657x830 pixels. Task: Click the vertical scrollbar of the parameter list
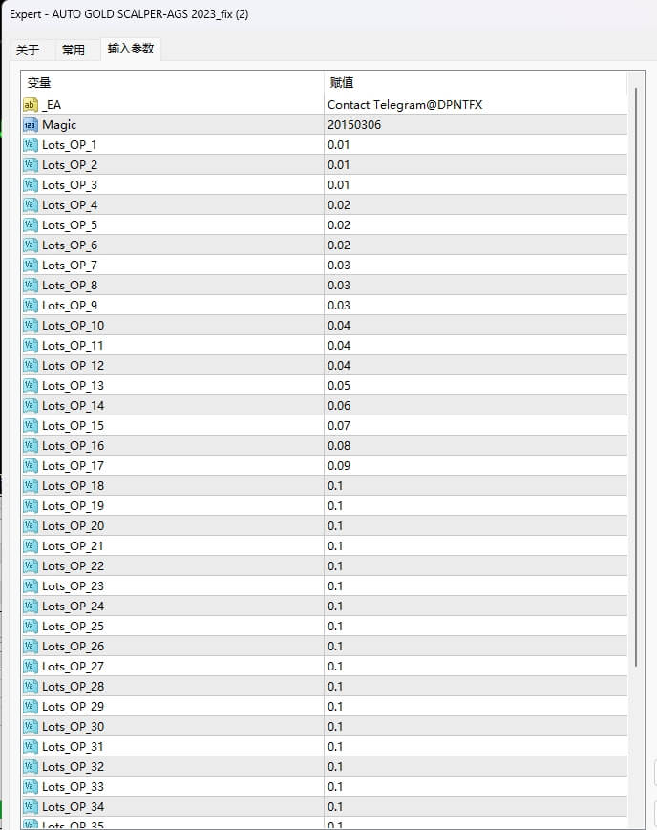point(635,377)
